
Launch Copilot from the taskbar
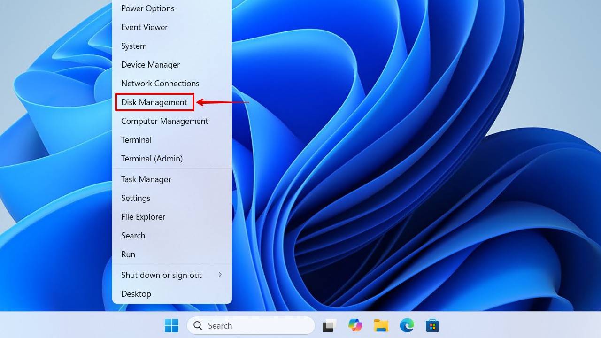click(355, 325)
